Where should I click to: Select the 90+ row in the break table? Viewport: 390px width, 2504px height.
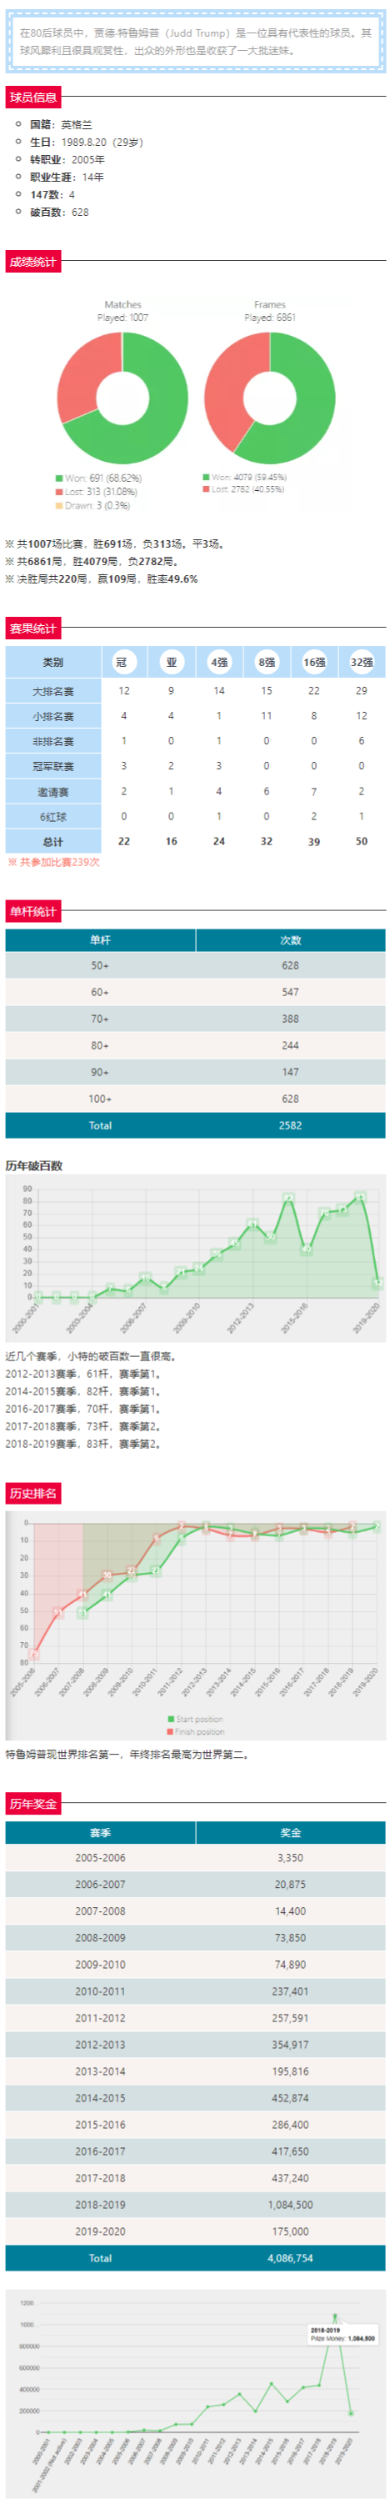[196, 1072]
